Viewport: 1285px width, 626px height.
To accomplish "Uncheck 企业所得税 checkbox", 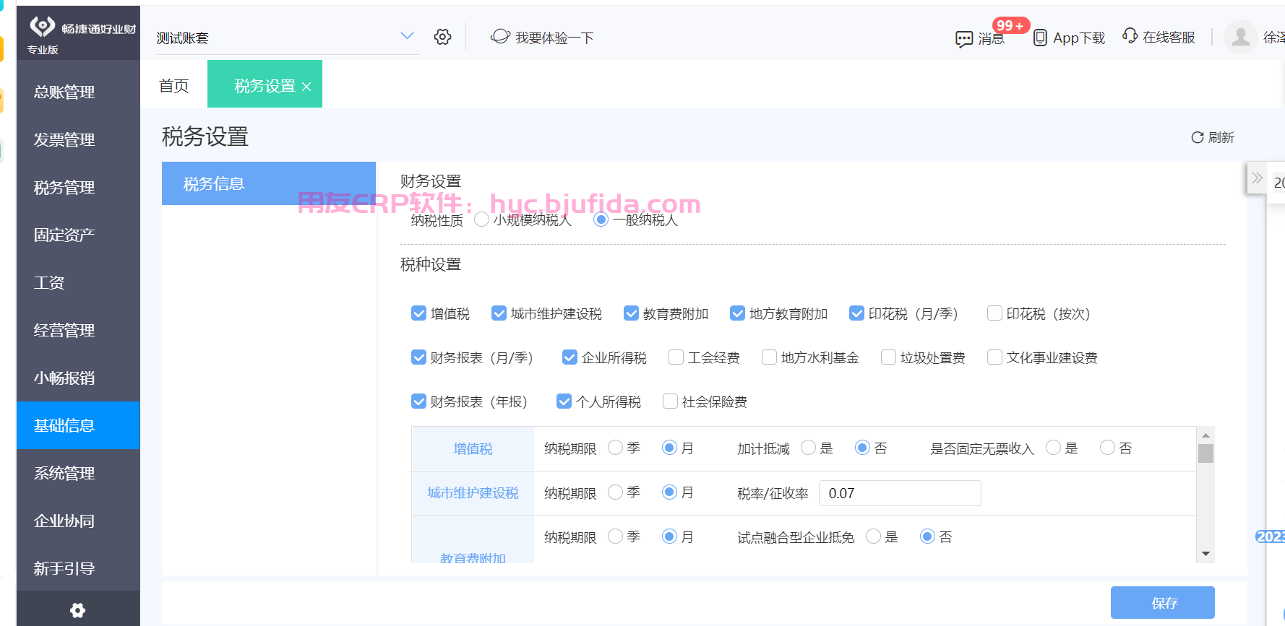I will (570, 357).
